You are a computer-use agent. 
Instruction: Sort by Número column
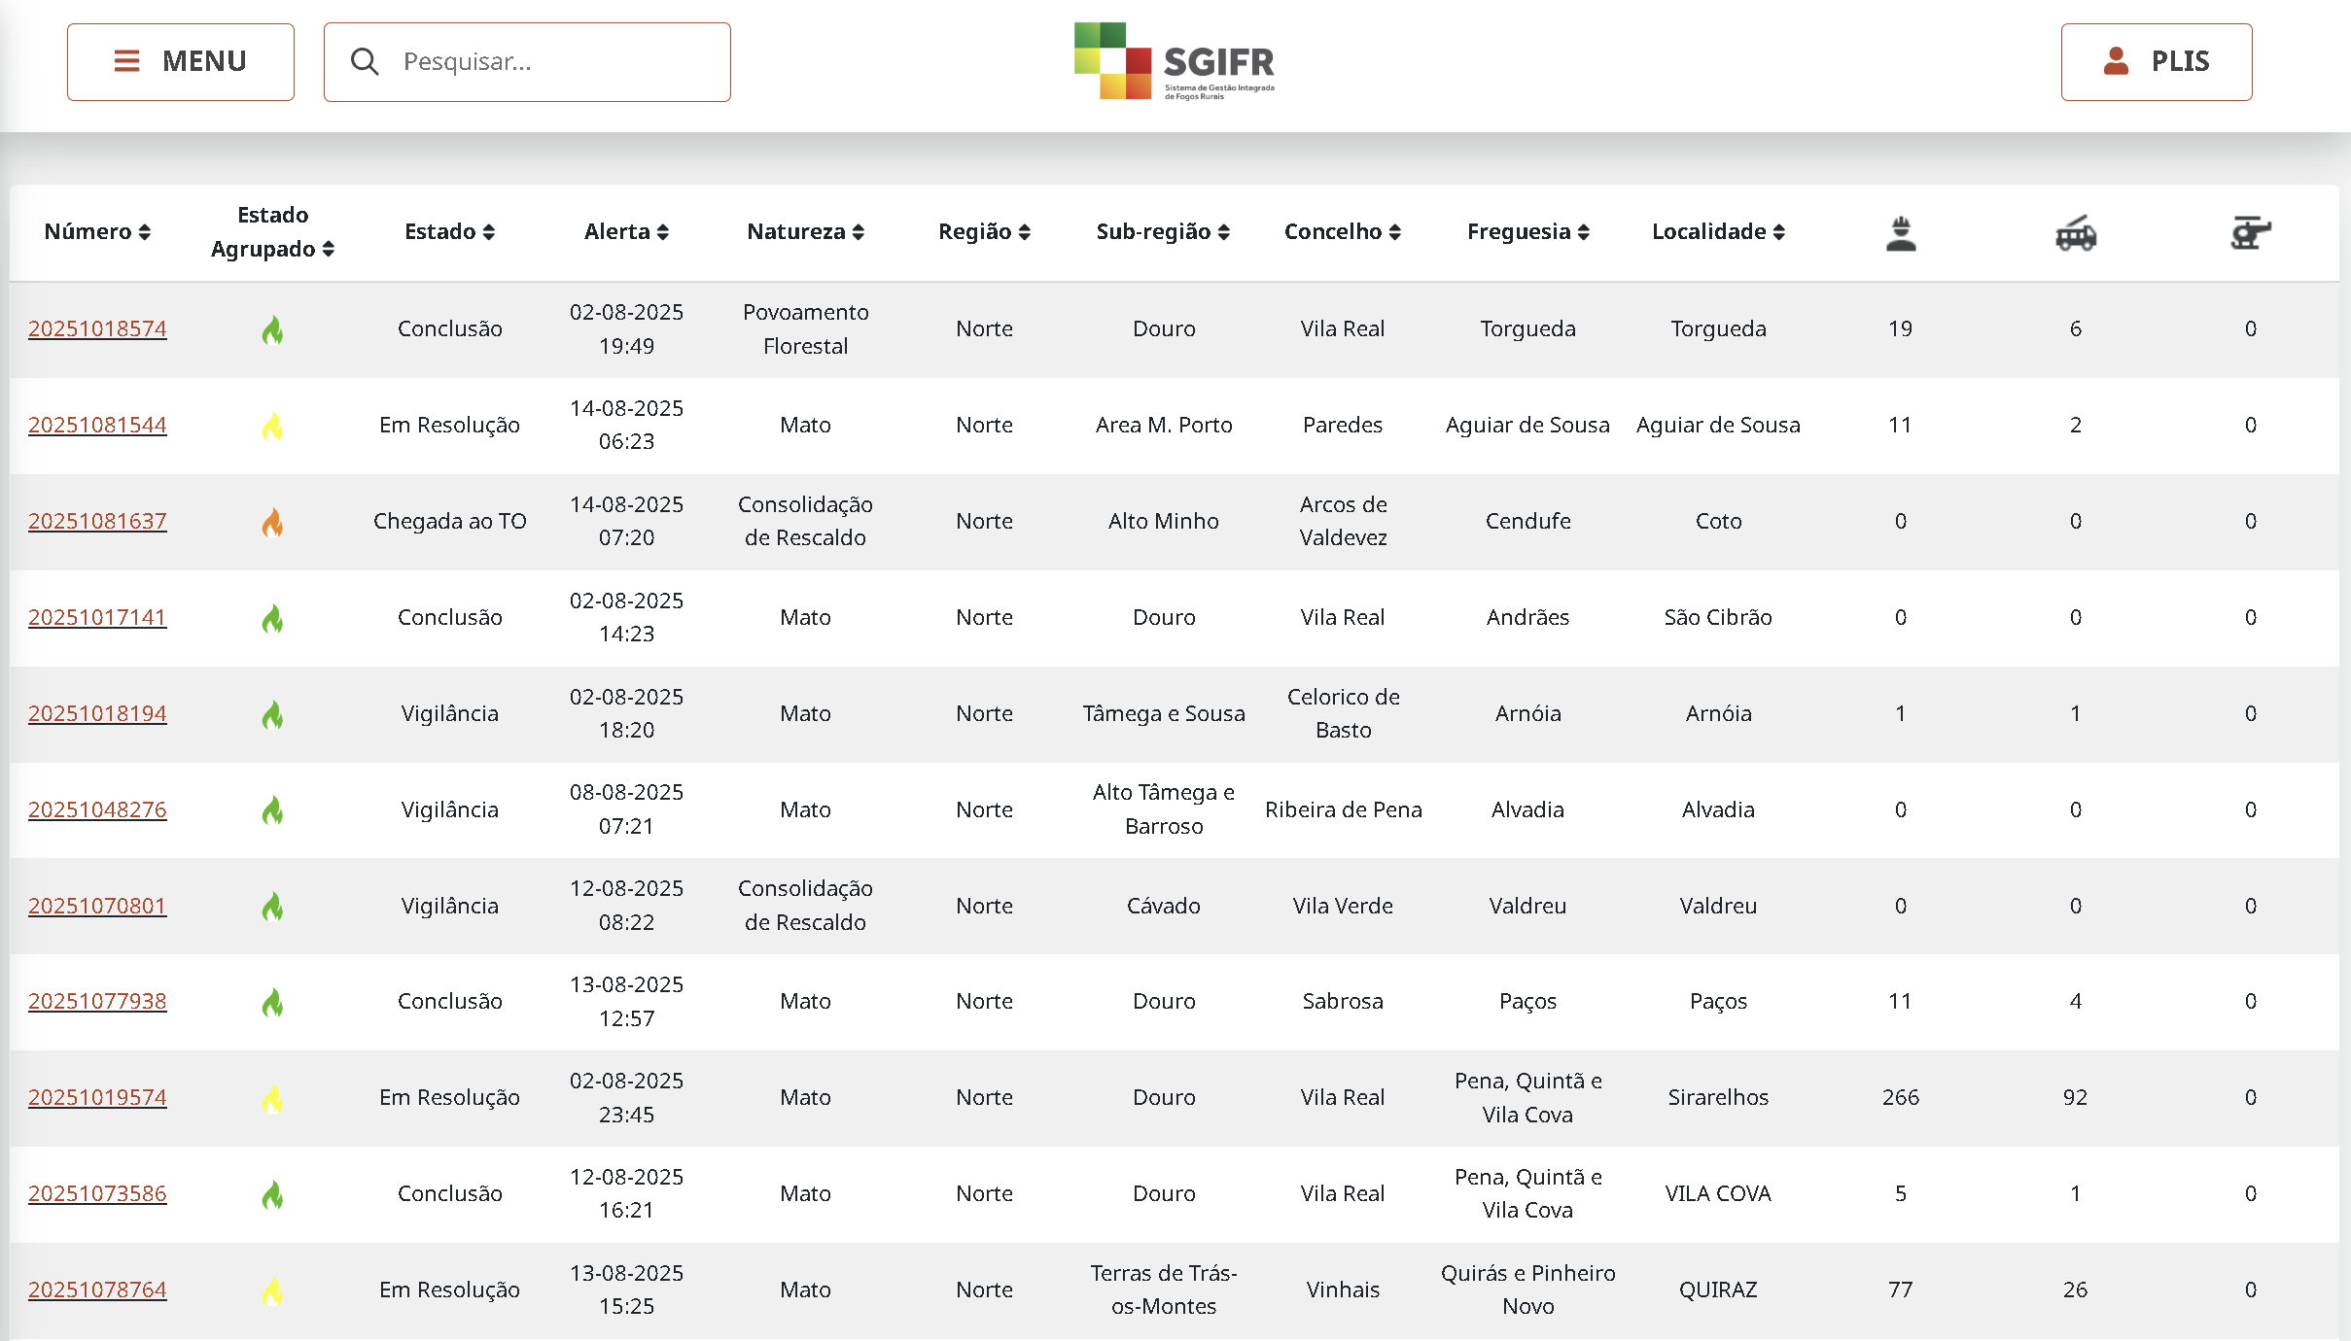(97, 232)
